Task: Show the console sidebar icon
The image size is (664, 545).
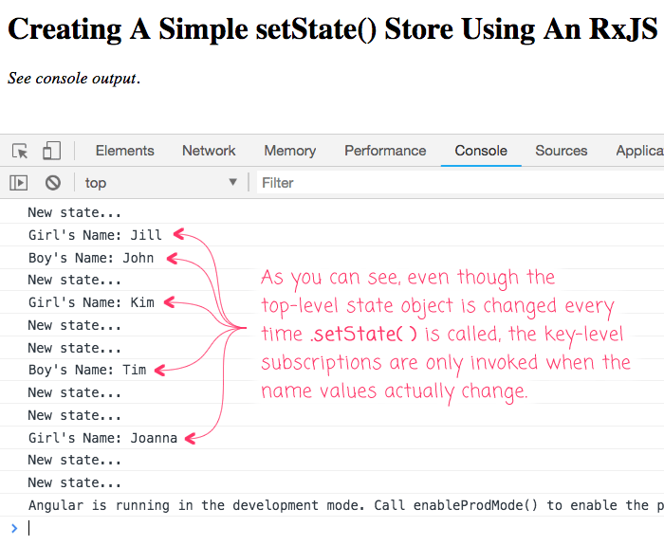Action: [19, 183]
